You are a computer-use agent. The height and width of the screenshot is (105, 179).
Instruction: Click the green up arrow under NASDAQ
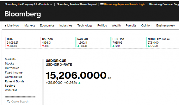[x=79, y=46]
